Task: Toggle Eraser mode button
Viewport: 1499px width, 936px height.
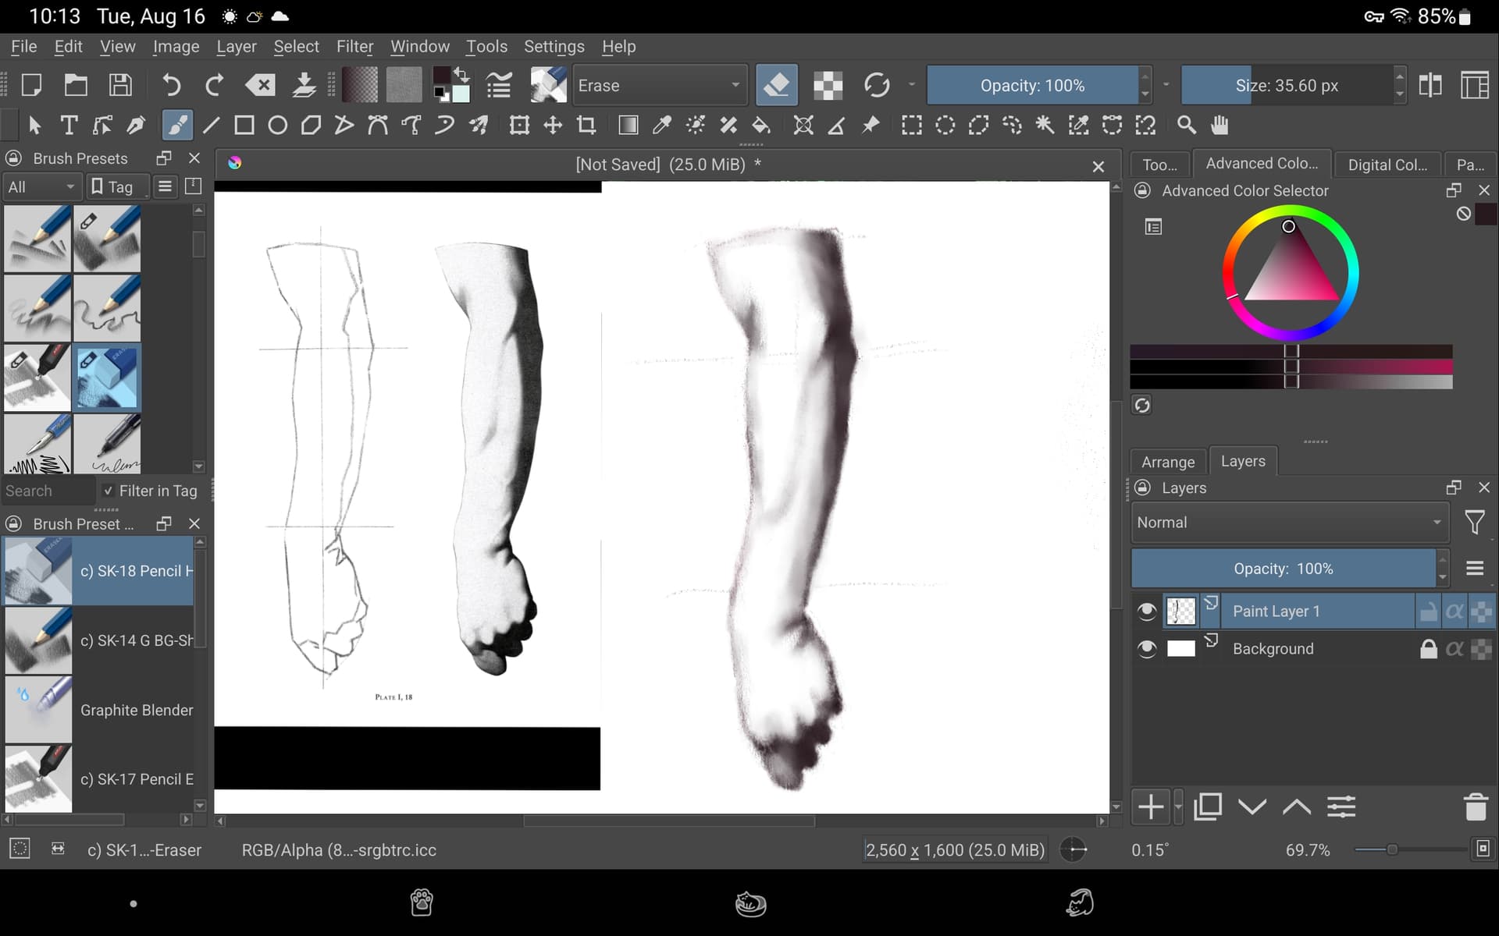Action: pos(777,85)
